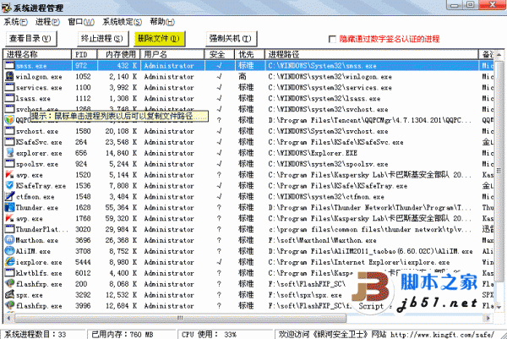Viewport: 507px width, 339px height.
Task: Sort by 安全 column header
Action: click(220, 54)
